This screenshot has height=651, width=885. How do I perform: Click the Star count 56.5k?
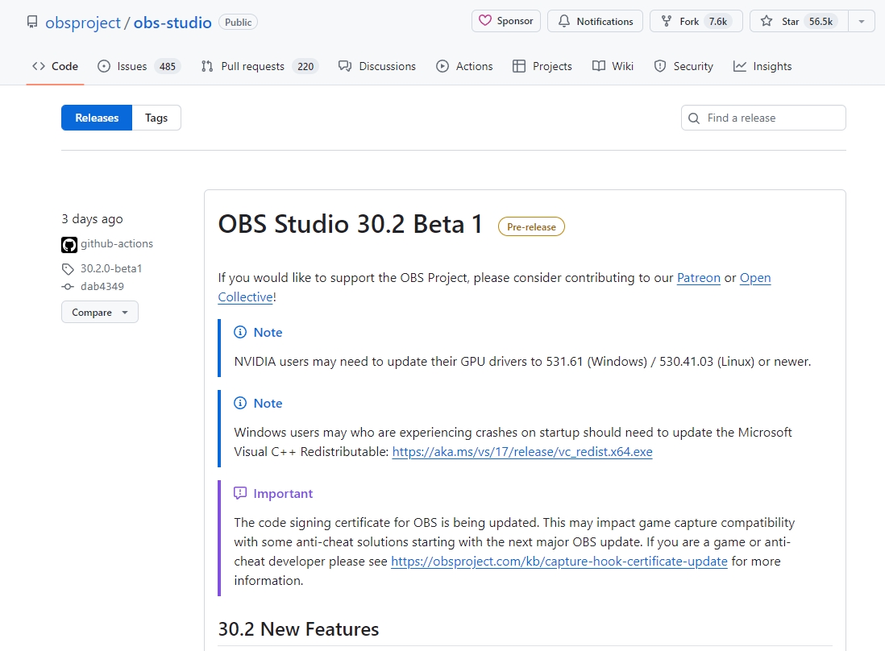(x=821, y=22)
